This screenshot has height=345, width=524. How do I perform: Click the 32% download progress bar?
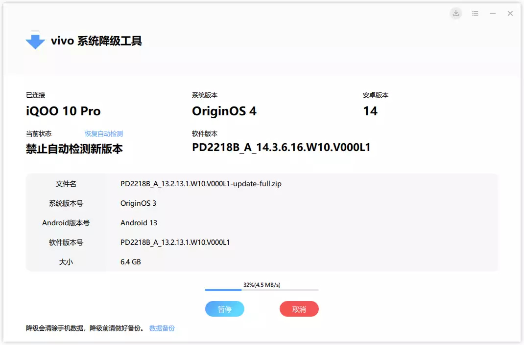[x=262, y=290]
